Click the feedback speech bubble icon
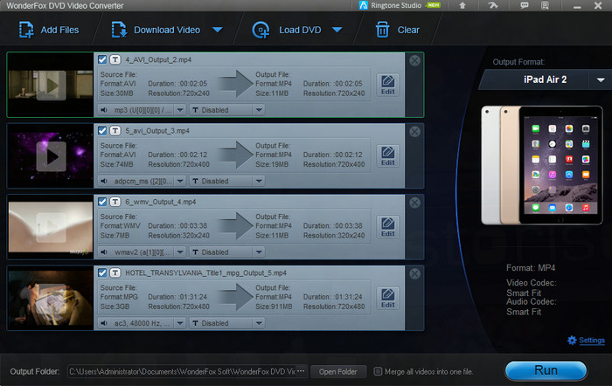Viewport: 612px width, 386px height. (525, 5)
